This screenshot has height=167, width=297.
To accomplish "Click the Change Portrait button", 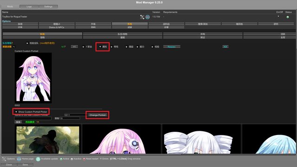I will [97, 115].
